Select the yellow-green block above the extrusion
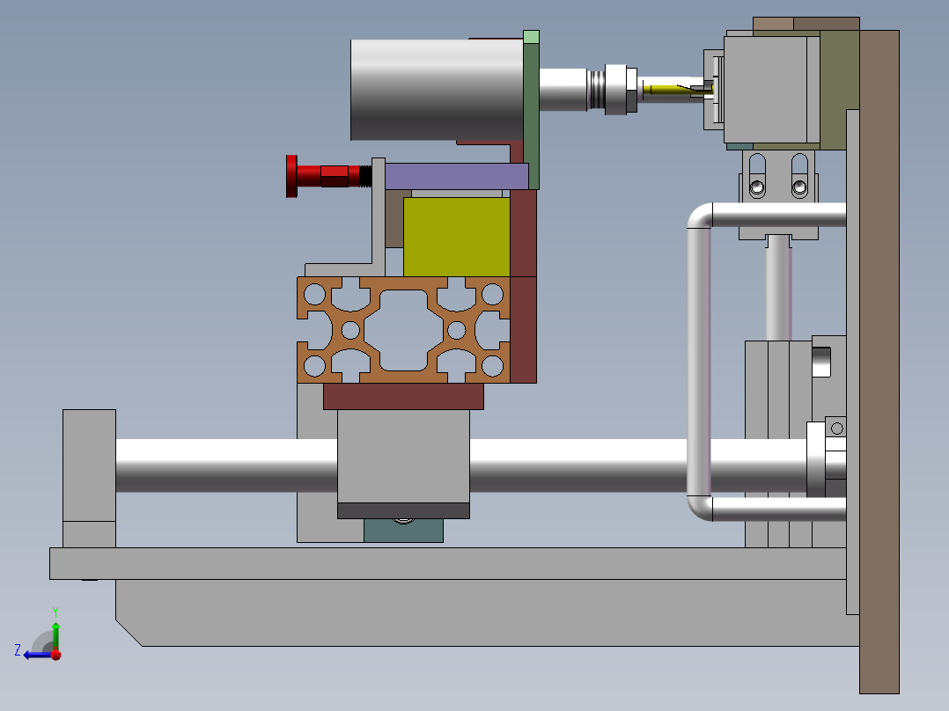949x711 pixels. pyautogui.click(x=456, y=238)
